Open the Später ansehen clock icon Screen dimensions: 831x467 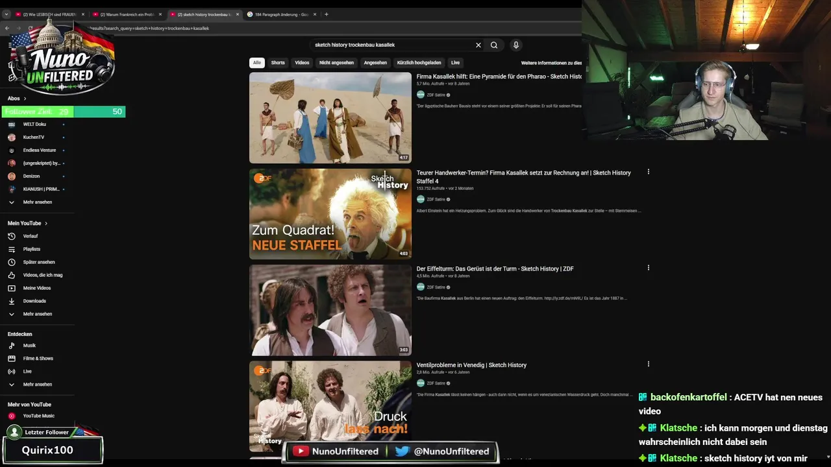click(x=11, y=262)
